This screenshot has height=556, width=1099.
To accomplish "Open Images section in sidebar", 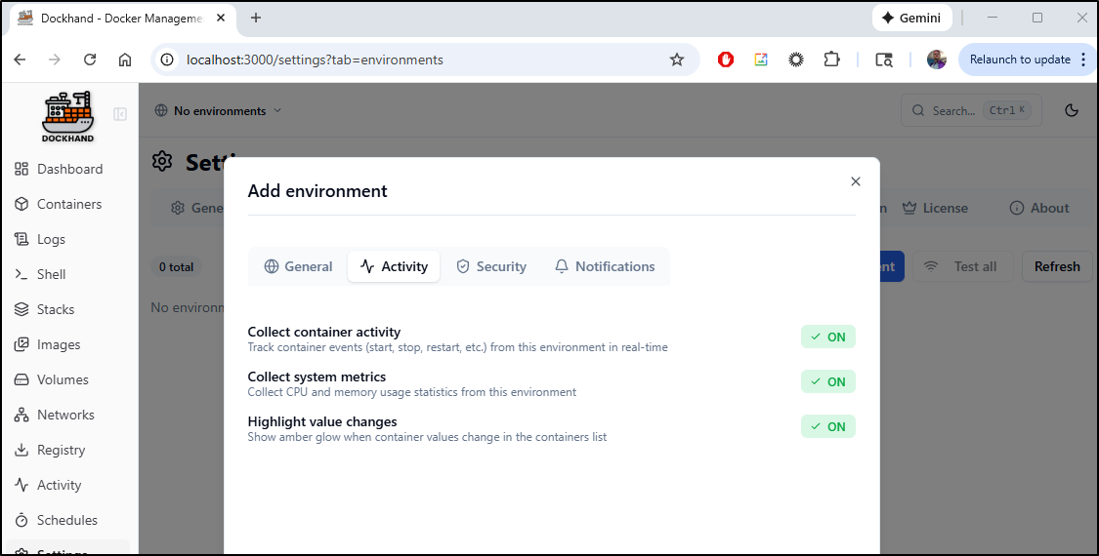I will coord(59,344).
